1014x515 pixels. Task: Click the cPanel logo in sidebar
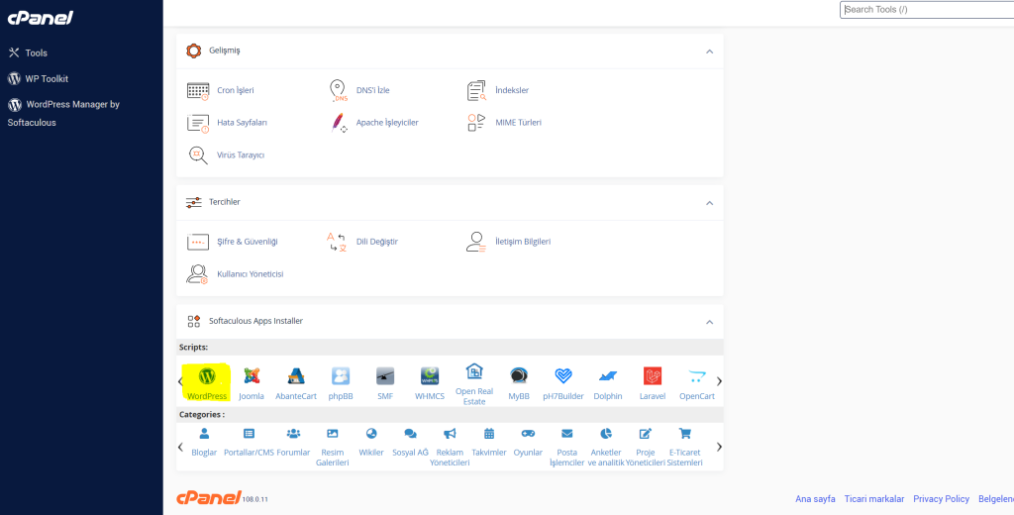[x=40, y=18]
